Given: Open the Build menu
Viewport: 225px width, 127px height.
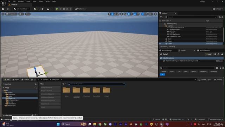Looking at the screenshot, I should 34,1.
